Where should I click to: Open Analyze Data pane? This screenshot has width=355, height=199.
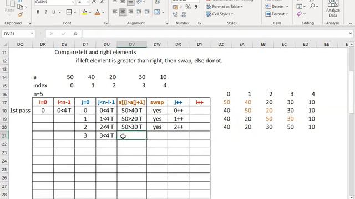tap(333, 9)
